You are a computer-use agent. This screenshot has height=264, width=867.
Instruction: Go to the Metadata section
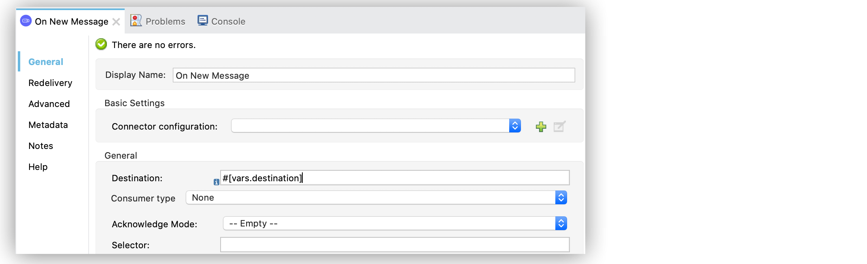pyautogui.click(x=48, y=125)
